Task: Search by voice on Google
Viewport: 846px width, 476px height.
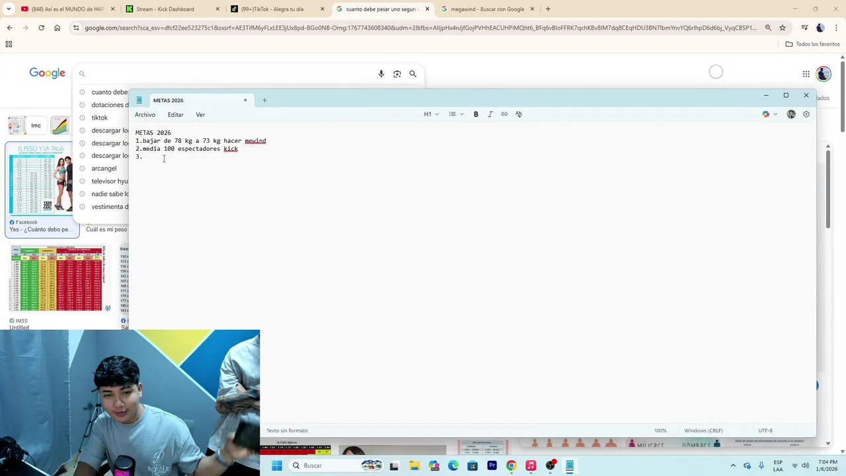Action: [x=381, y=74]
